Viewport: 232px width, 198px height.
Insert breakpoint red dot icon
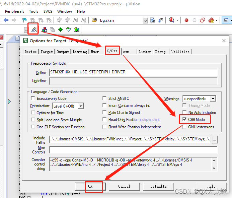coord(186,20)
